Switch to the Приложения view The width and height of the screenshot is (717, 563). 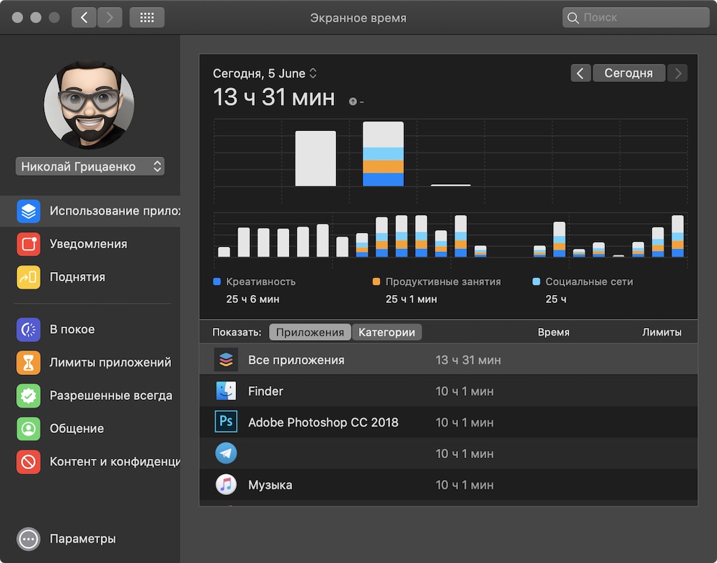tap(310, 332)
